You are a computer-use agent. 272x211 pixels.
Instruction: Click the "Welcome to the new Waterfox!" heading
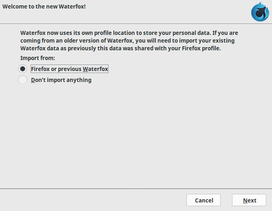[44, 6]
